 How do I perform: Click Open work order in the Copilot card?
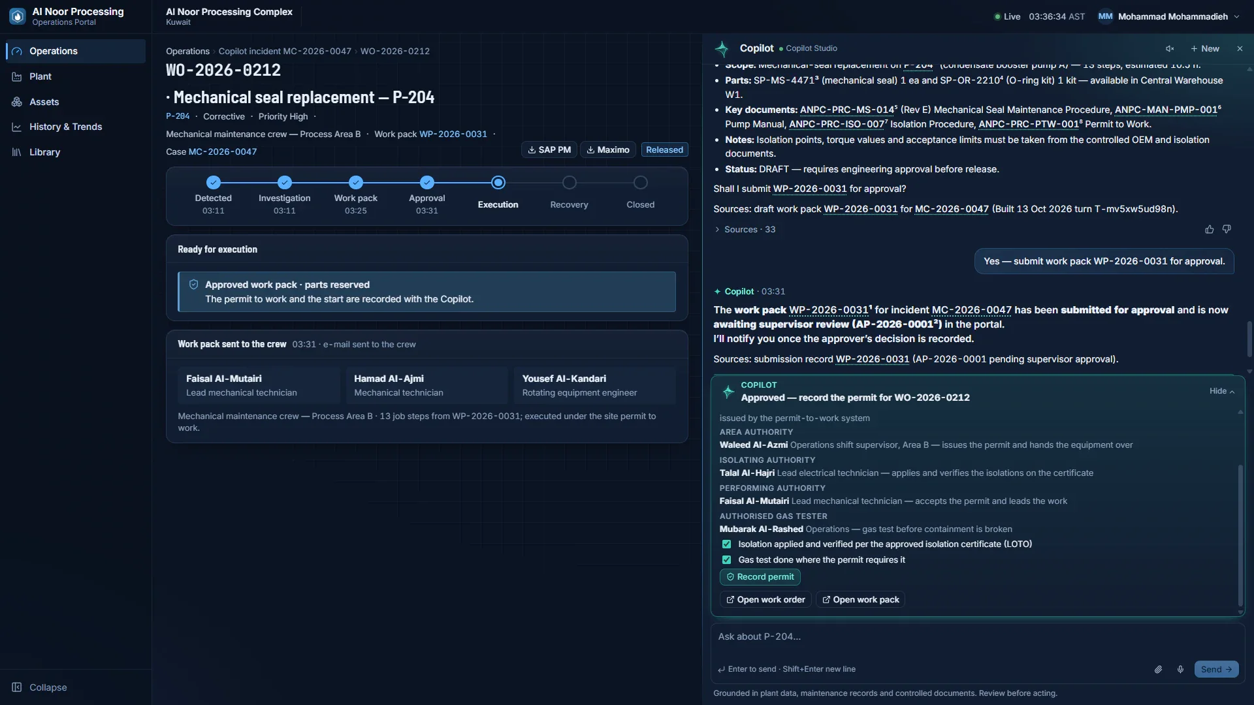click(x=765, y=600)
